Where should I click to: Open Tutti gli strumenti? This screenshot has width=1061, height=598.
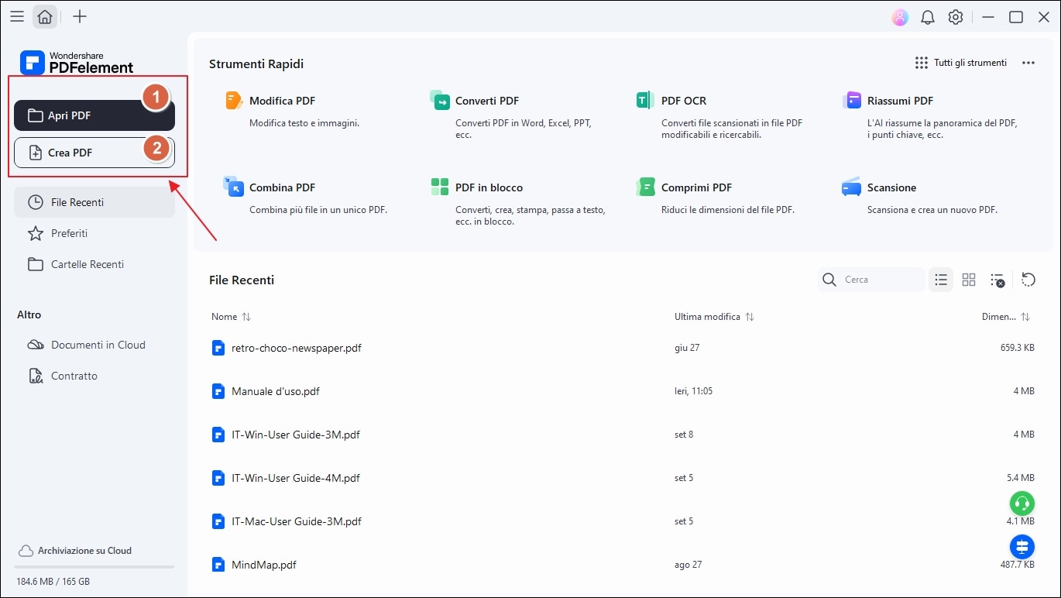point(960,63)
